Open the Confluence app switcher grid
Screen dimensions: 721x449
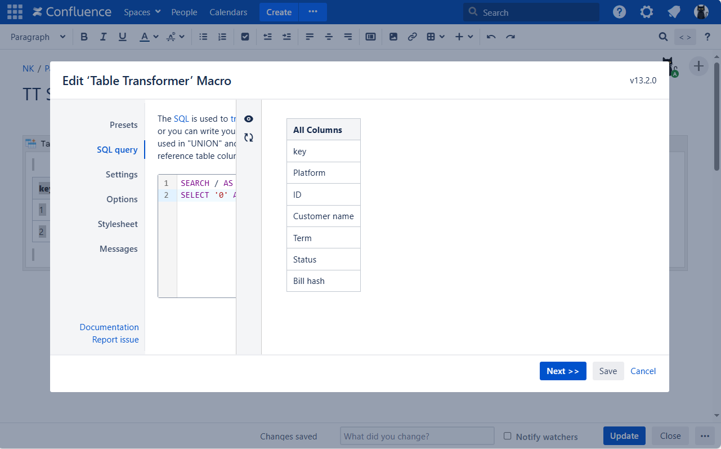(15, 12)
